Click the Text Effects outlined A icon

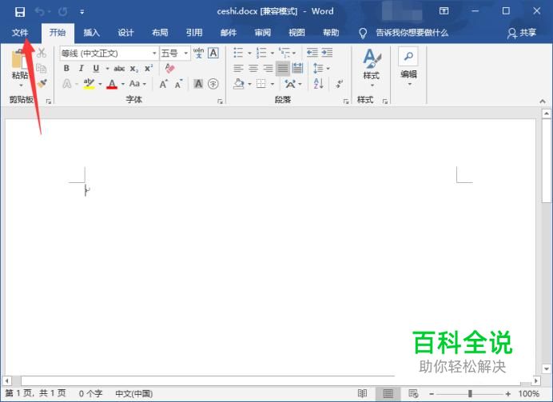pyautogui.click(x=66, y=84)
